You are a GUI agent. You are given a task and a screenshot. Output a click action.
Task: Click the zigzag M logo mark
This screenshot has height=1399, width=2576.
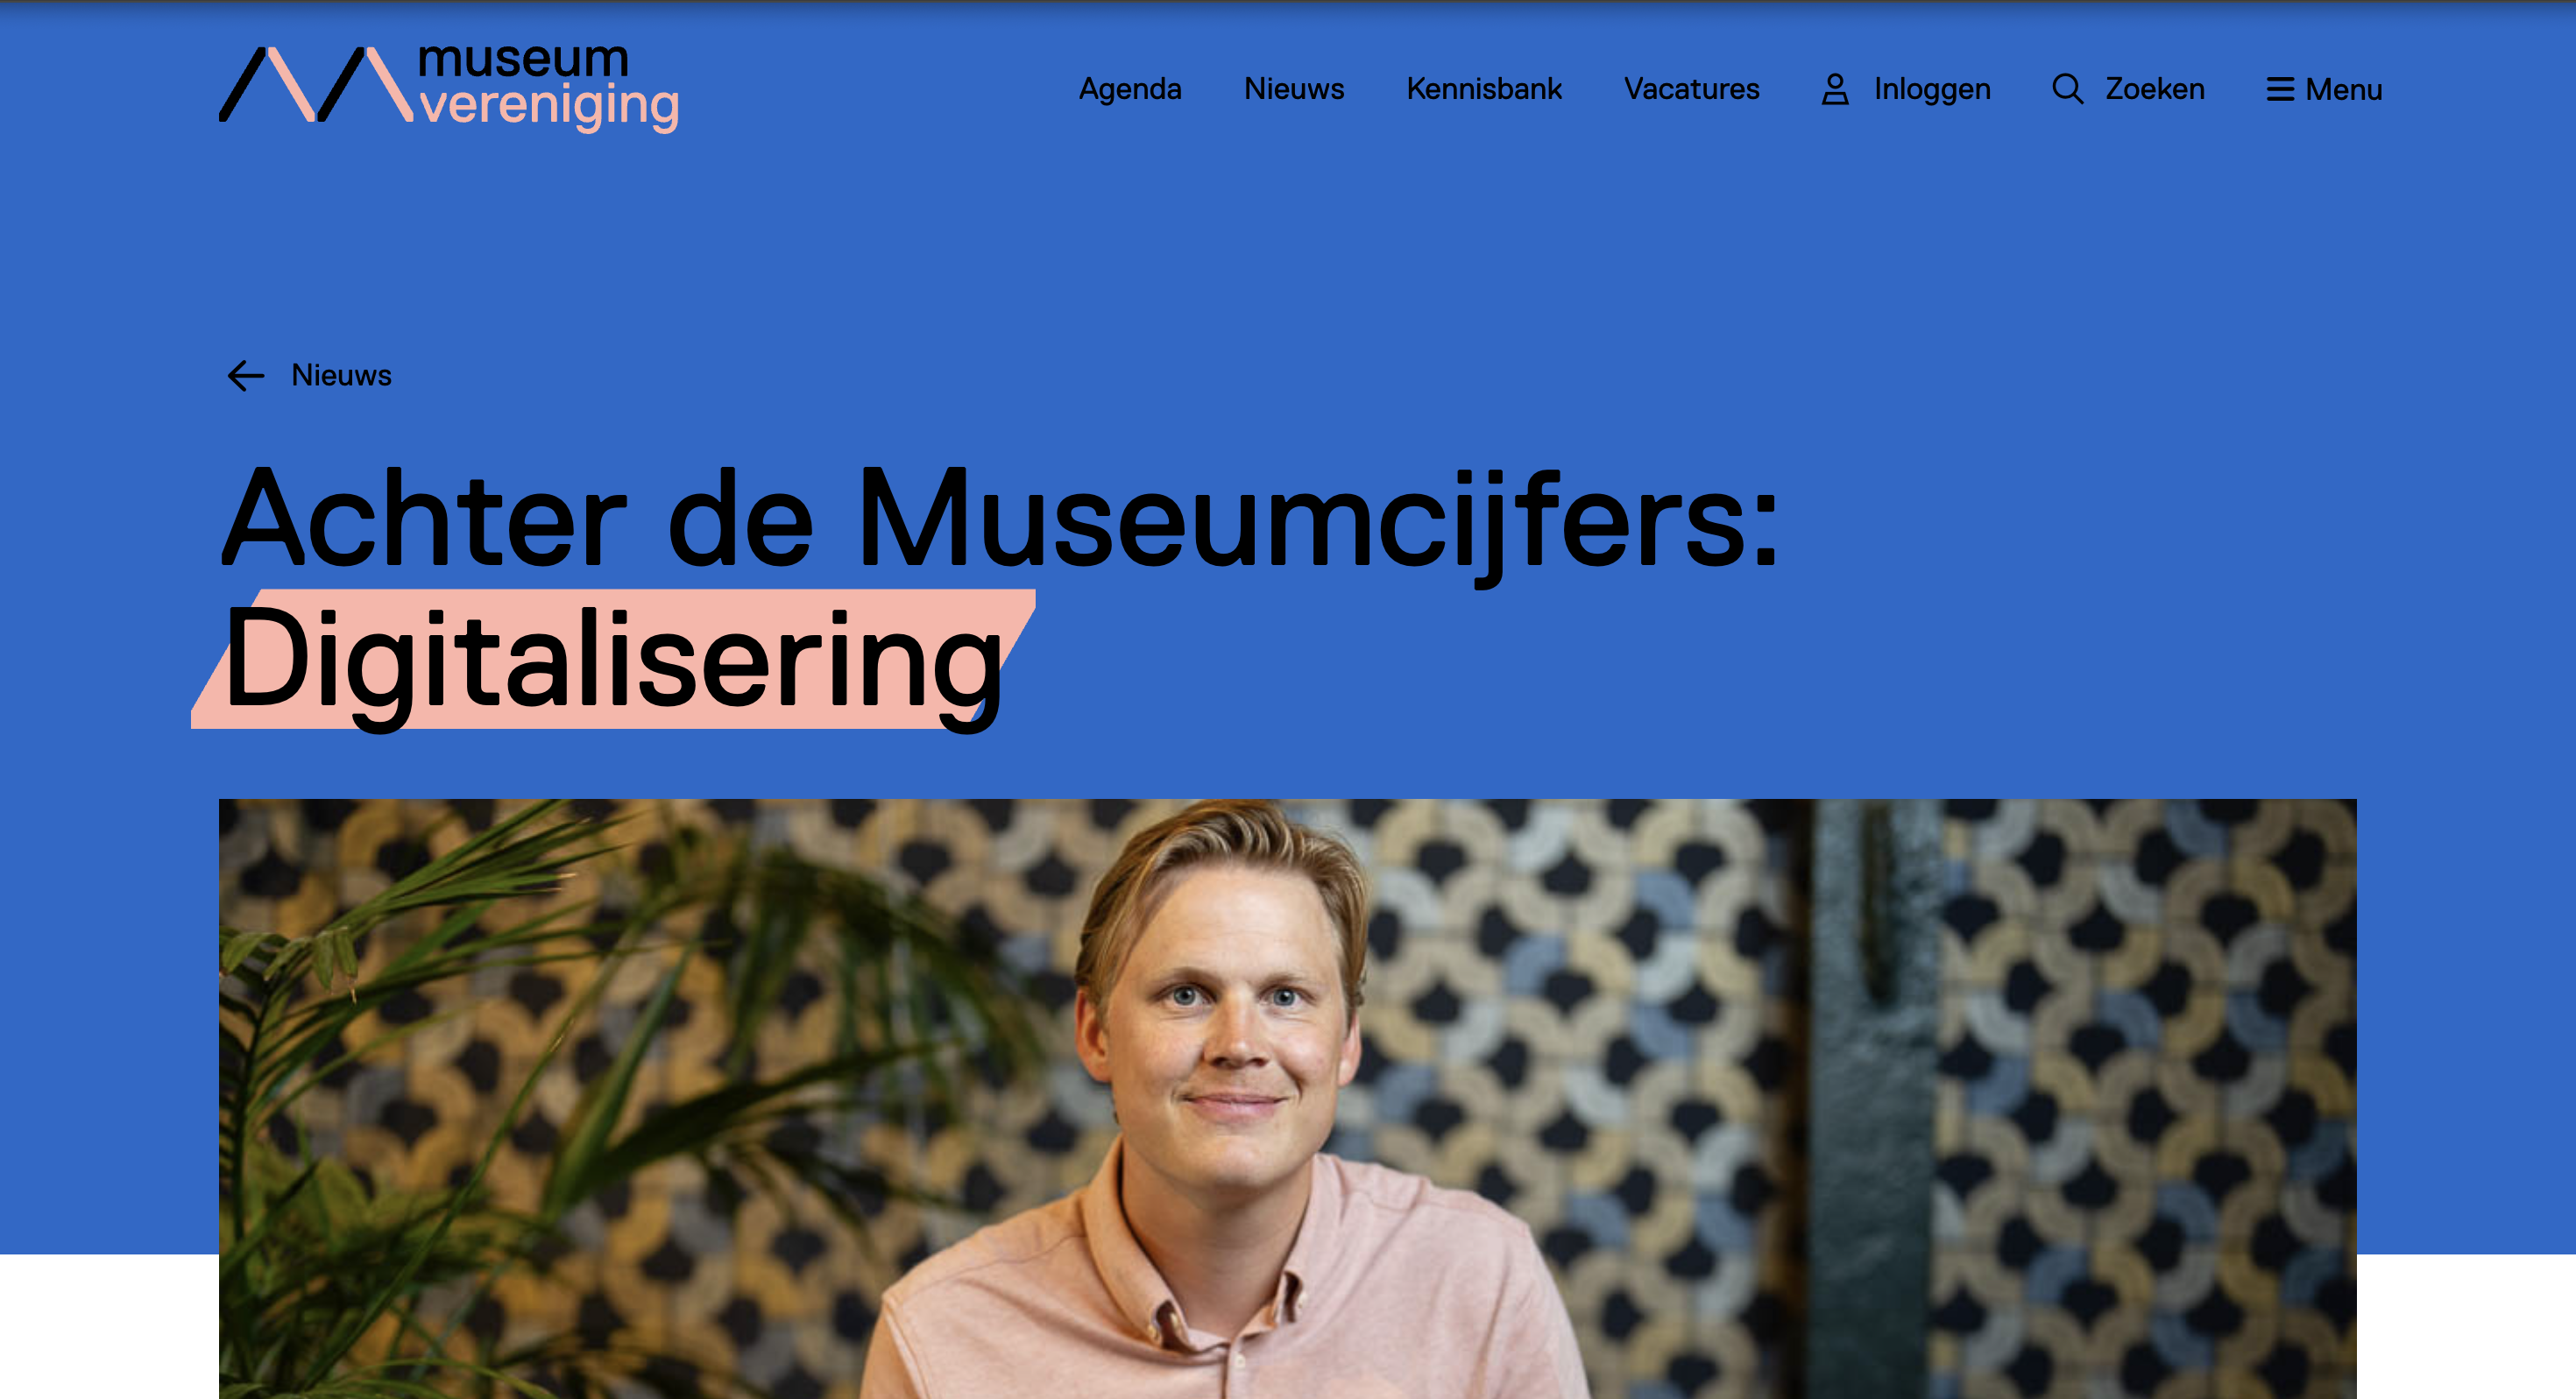click(x=316, y=85)
